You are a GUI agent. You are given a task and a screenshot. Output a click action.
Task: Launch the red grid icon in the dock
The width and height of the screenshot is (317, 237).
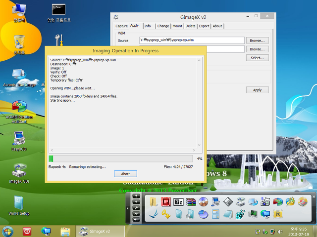166,202
